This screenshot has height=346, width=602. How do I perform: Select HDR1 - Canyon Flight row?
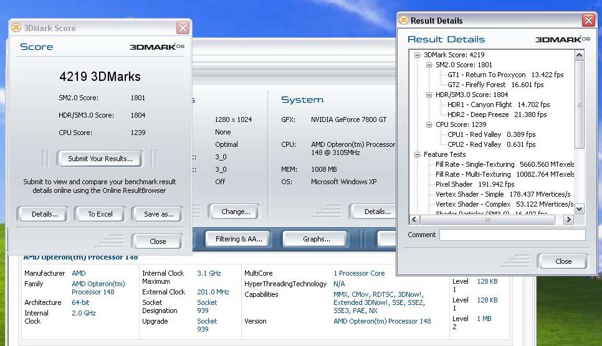point(499,105)
